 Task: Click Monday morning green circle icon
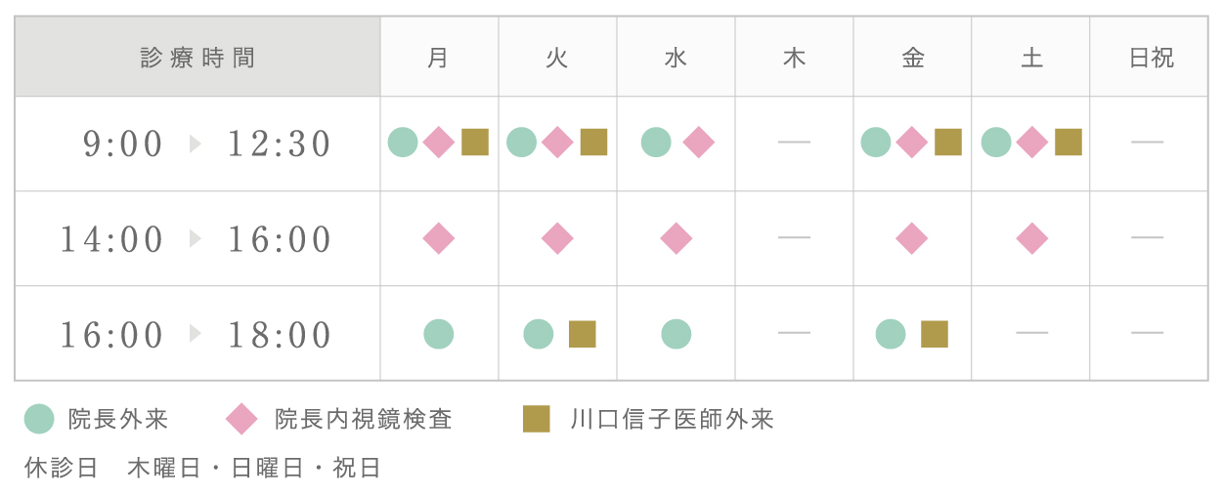(x=403, y=143)
